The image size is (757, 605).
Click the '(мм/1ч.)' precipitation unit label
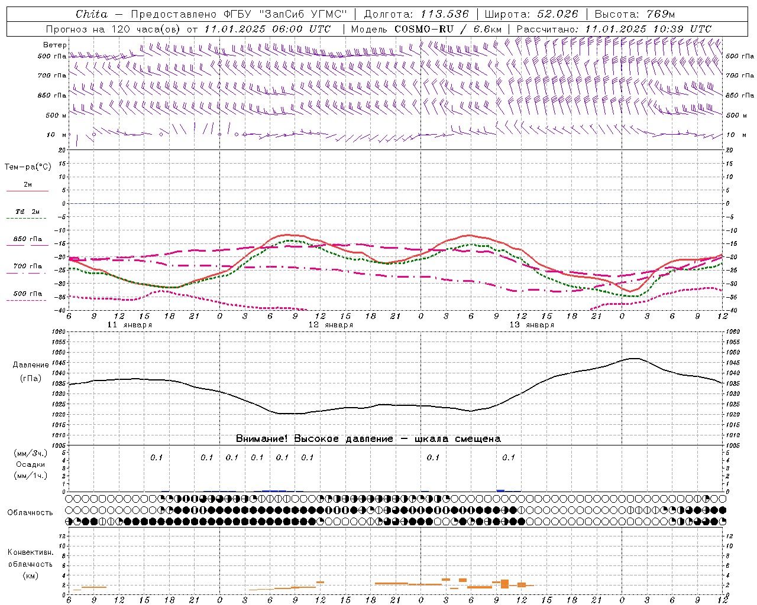pyautogui.click(x=31, y=476)
